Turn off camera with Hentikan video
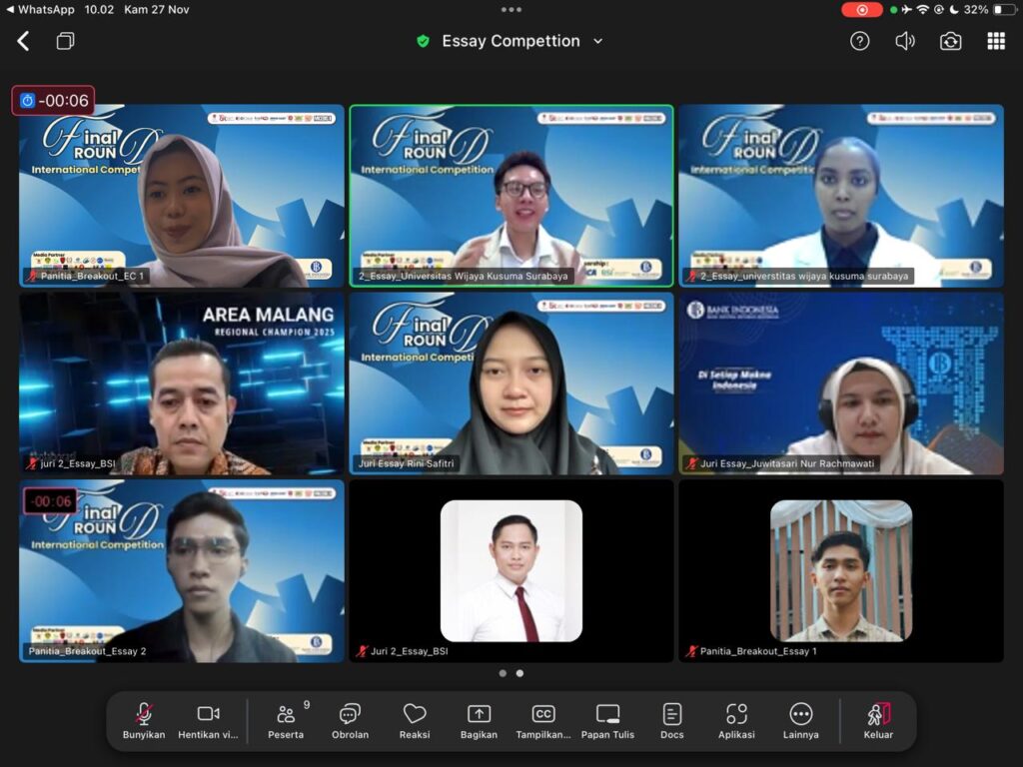Image resolution: width=1023 pixels, height=767 pixels. coord(208,720)
